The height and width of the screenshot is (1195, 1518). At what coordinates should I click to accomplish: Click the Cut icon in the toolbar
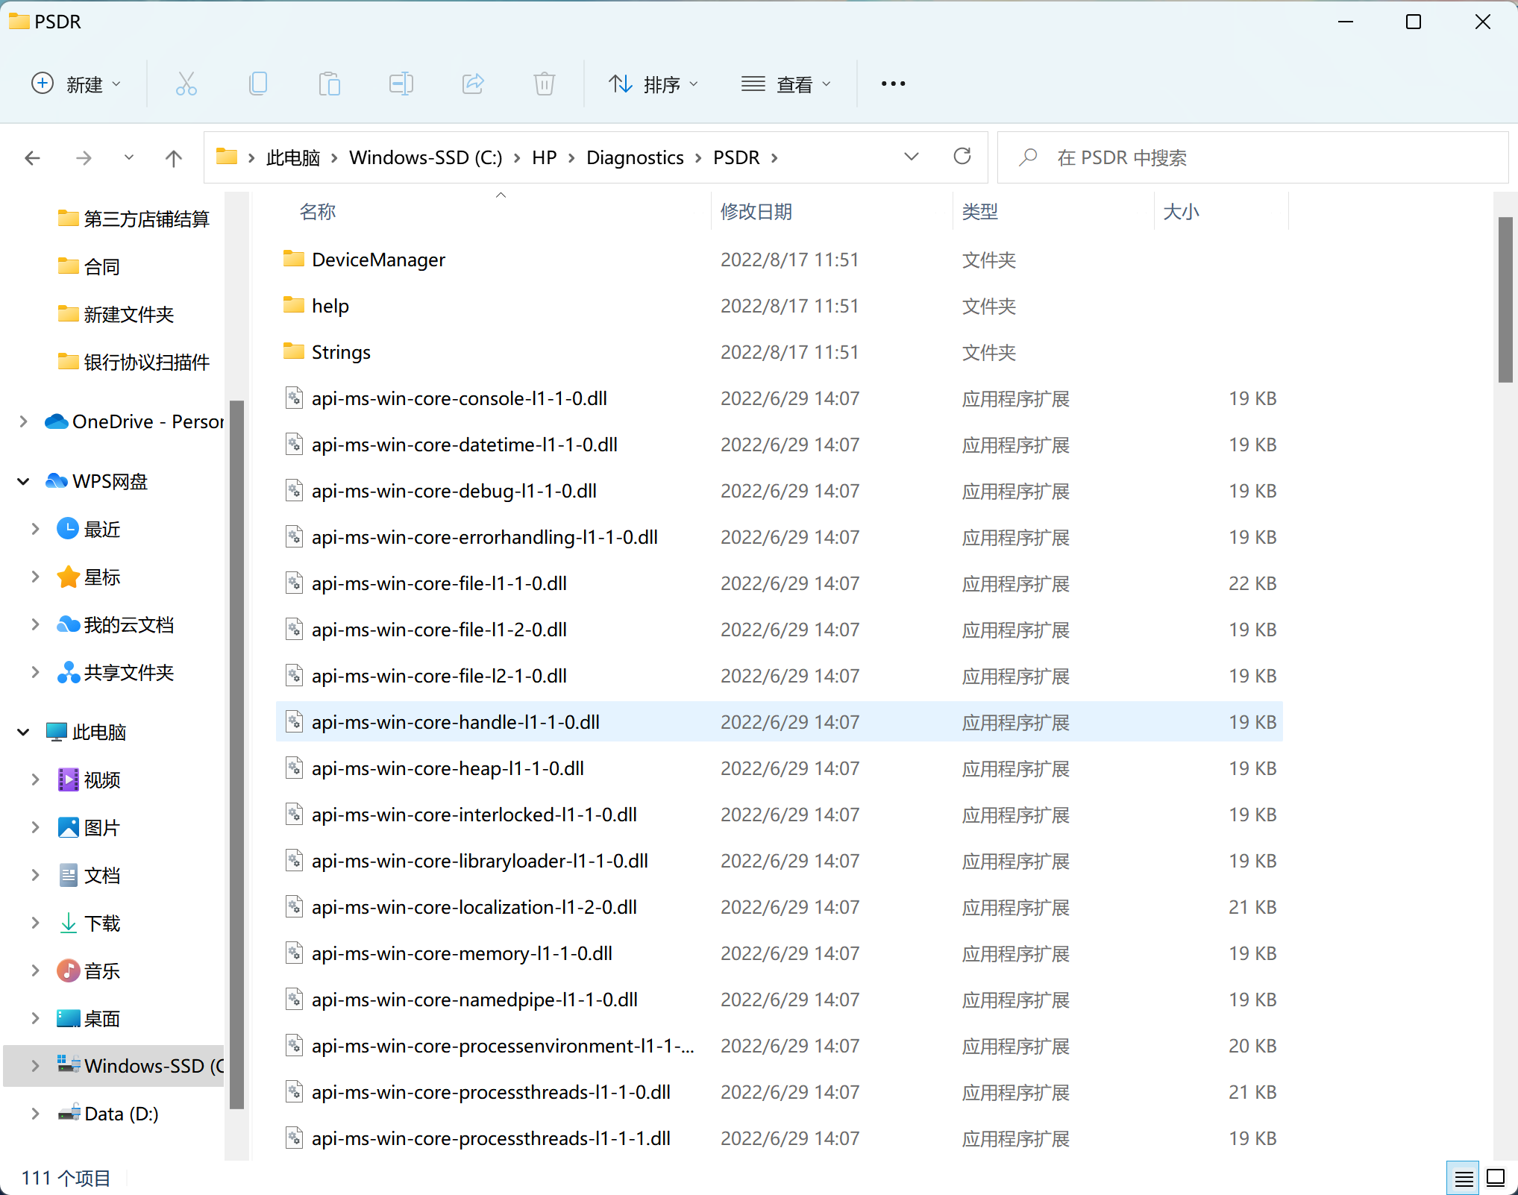(186, 84)
